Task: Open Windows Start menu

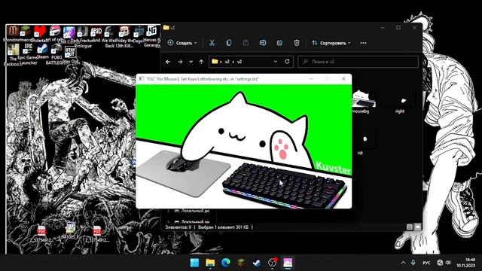Action: tap(194, 263)
